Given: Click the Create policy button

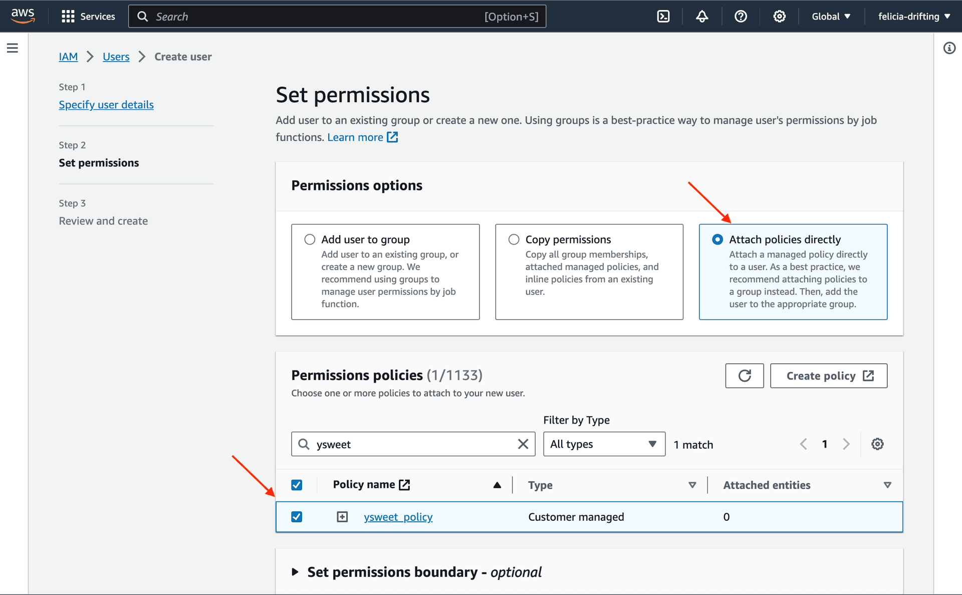Looking at the screenshot, I should 829,376.
